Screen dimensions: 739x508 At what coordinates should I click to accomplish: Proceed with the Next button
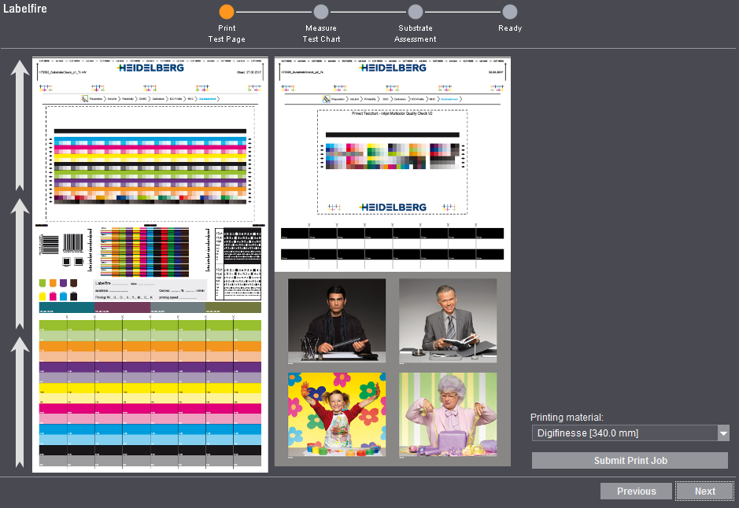tap(704, 491)
